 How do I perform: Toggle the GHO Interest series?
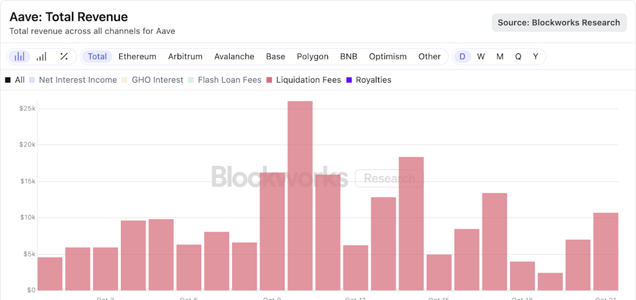125,80
